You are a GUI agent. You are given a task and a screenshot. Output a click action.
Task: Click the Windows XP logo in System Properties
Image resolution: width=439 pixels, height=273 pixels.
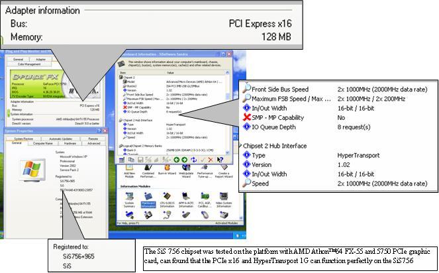tap(32, 169)
